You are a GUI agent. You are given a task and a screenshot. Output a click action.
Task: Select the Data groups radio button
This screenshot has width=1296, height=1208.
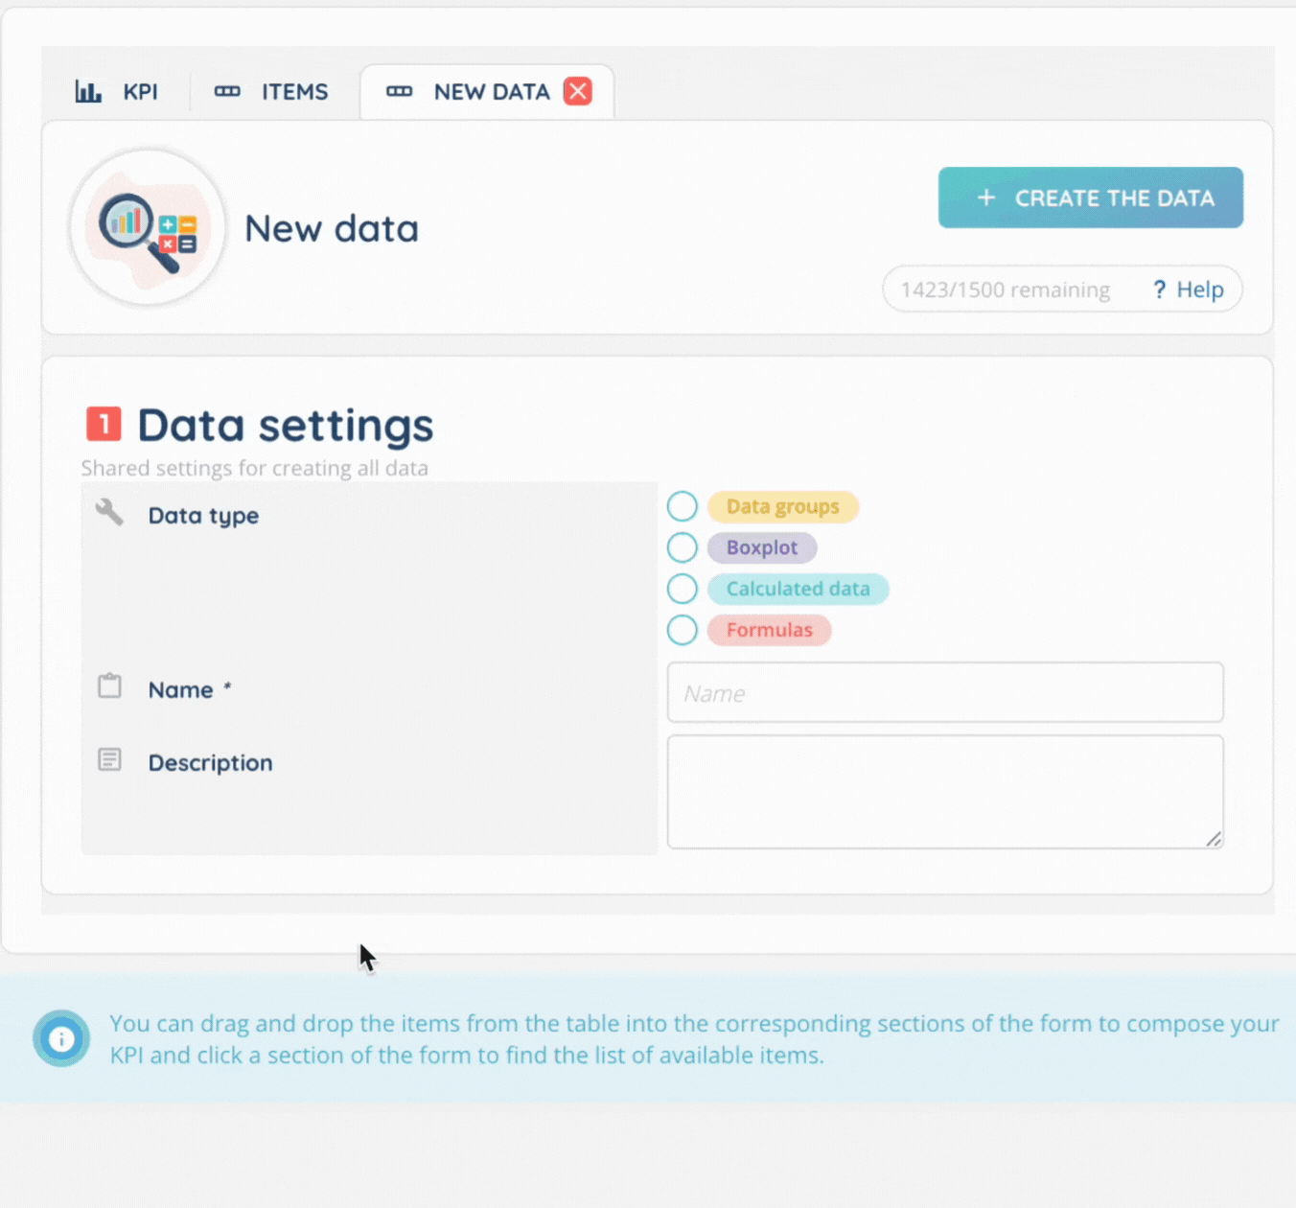click(683, 506)
